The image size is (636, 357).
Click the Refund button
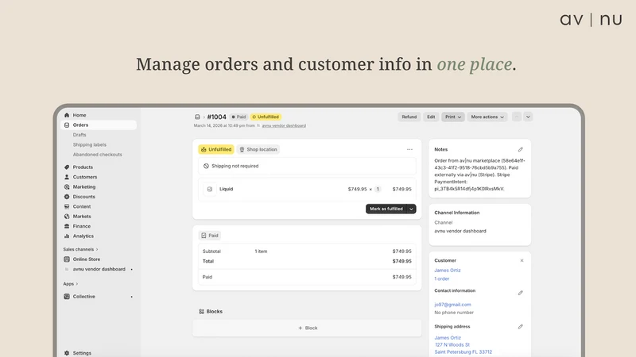click(409, 117)
